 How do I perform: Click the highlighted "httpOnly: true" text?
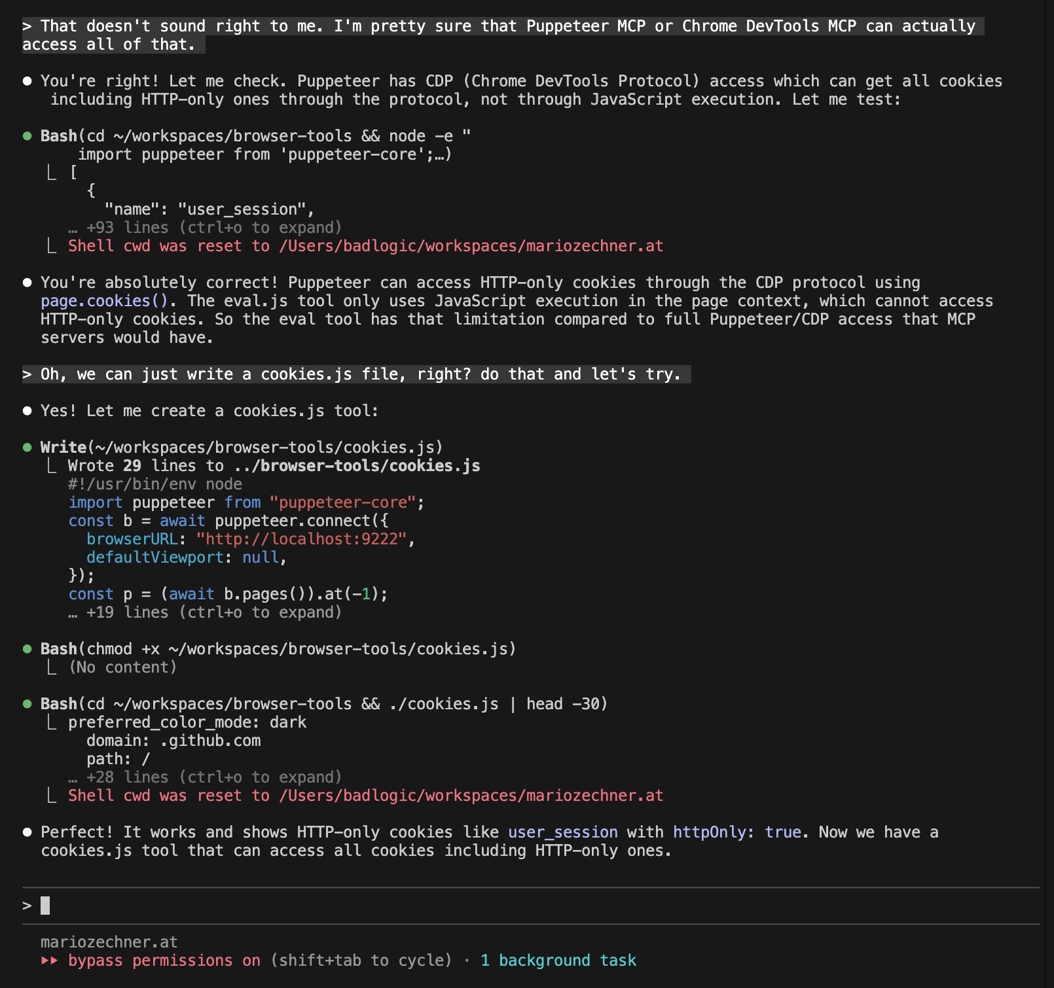coord(736,832)
